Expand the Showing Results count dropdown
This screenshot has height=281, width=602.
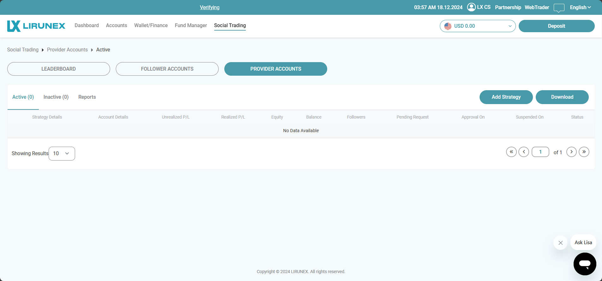[x=62, y=154]
